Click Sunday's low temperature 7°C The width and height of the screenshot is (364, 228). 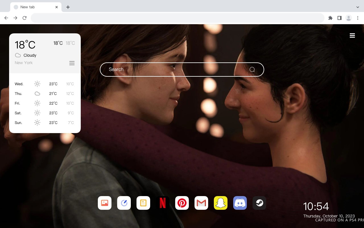(x=71, y=123)
